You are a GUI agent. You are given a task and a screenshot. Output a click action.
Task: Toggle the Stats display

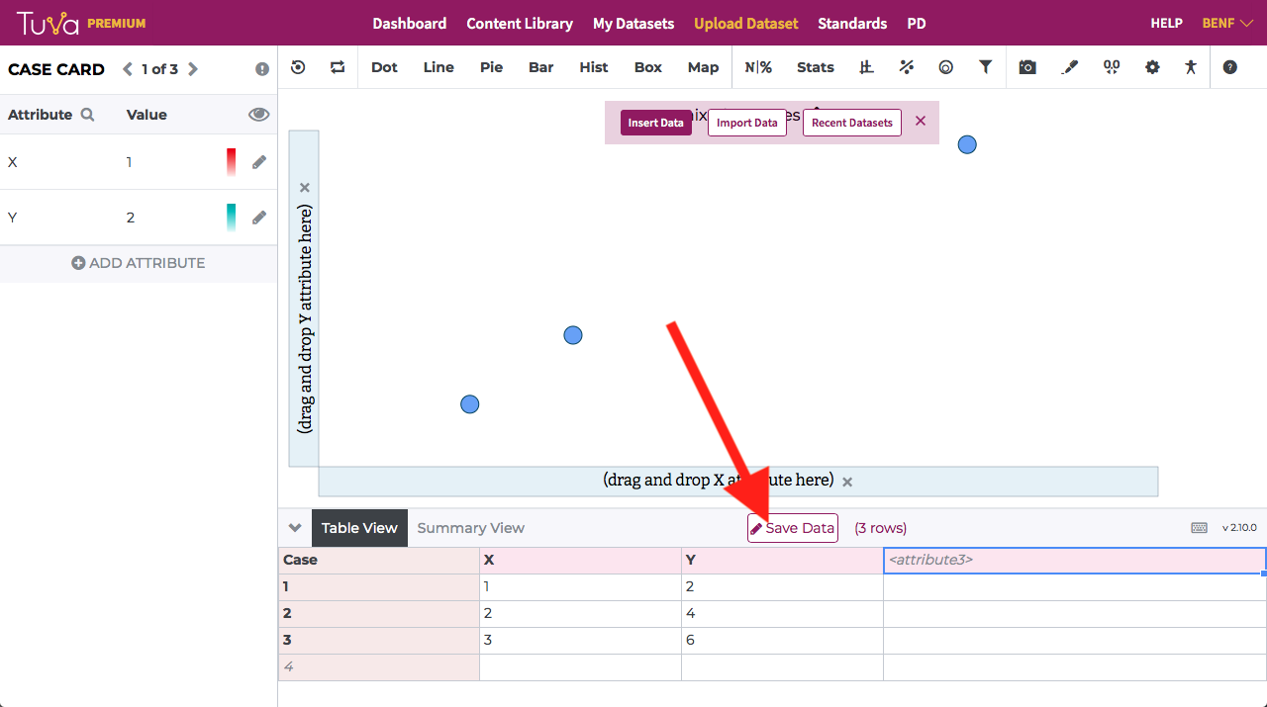tap(816, 67)
